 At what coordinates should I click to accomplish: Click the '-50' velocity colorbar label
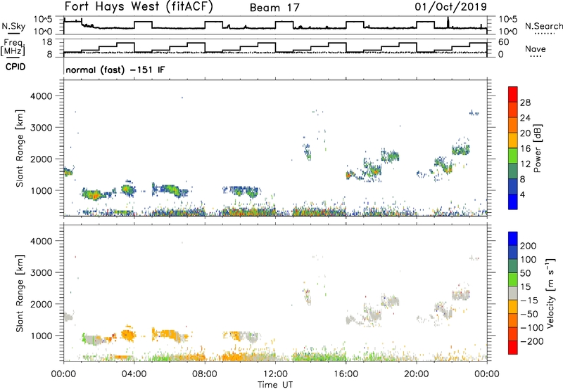pyautogui.click(x=530, y=314)
